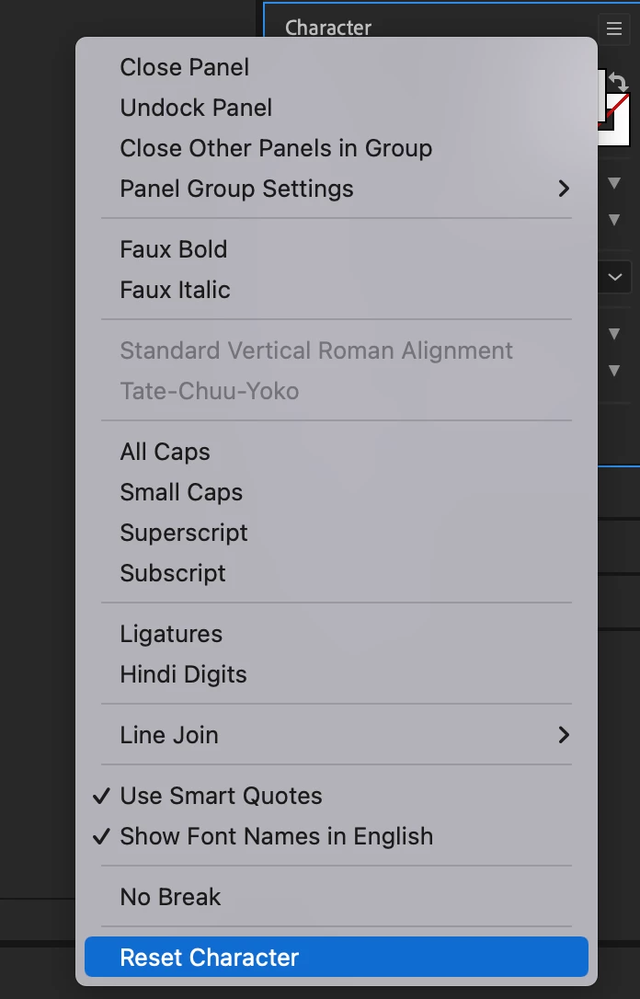The height and width of the screenshot is (999, 640).
Task: Choose Close Panel from the menu
Action: (x=184, y=67)
